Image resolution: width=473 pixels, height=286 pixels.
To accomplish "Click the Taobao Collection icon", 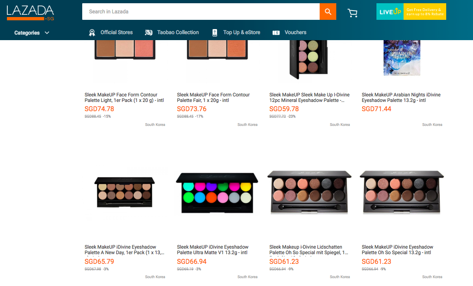I will pyautogui.click(x=149, y=33).
